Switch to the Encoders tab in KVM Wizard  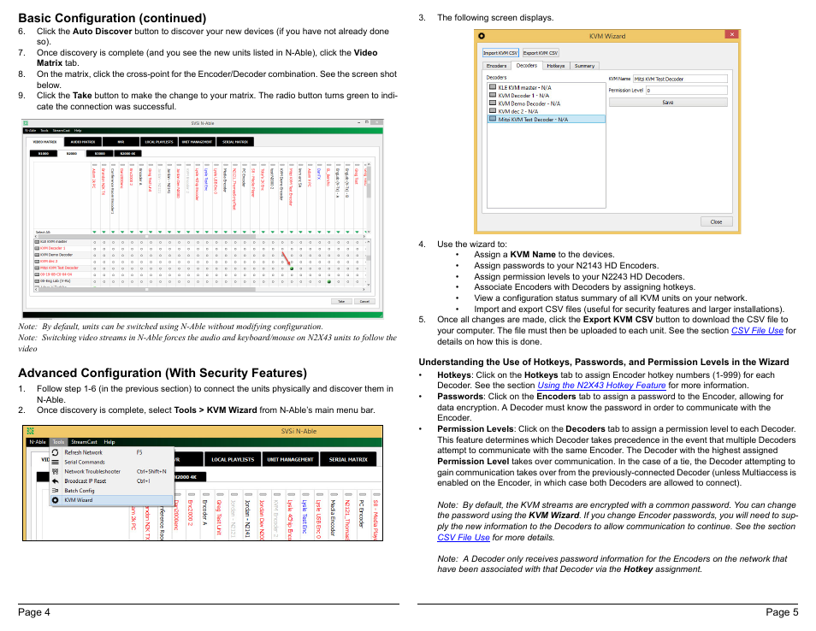[496, 66]
